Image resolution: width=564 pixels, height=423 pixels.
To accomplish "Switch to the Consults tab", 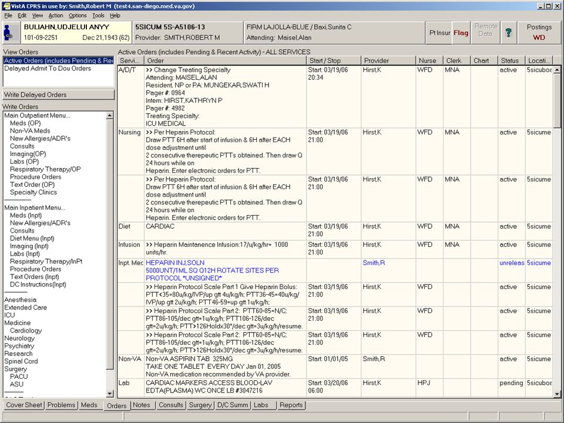I will pyautogui.click(x=171, y=405).
